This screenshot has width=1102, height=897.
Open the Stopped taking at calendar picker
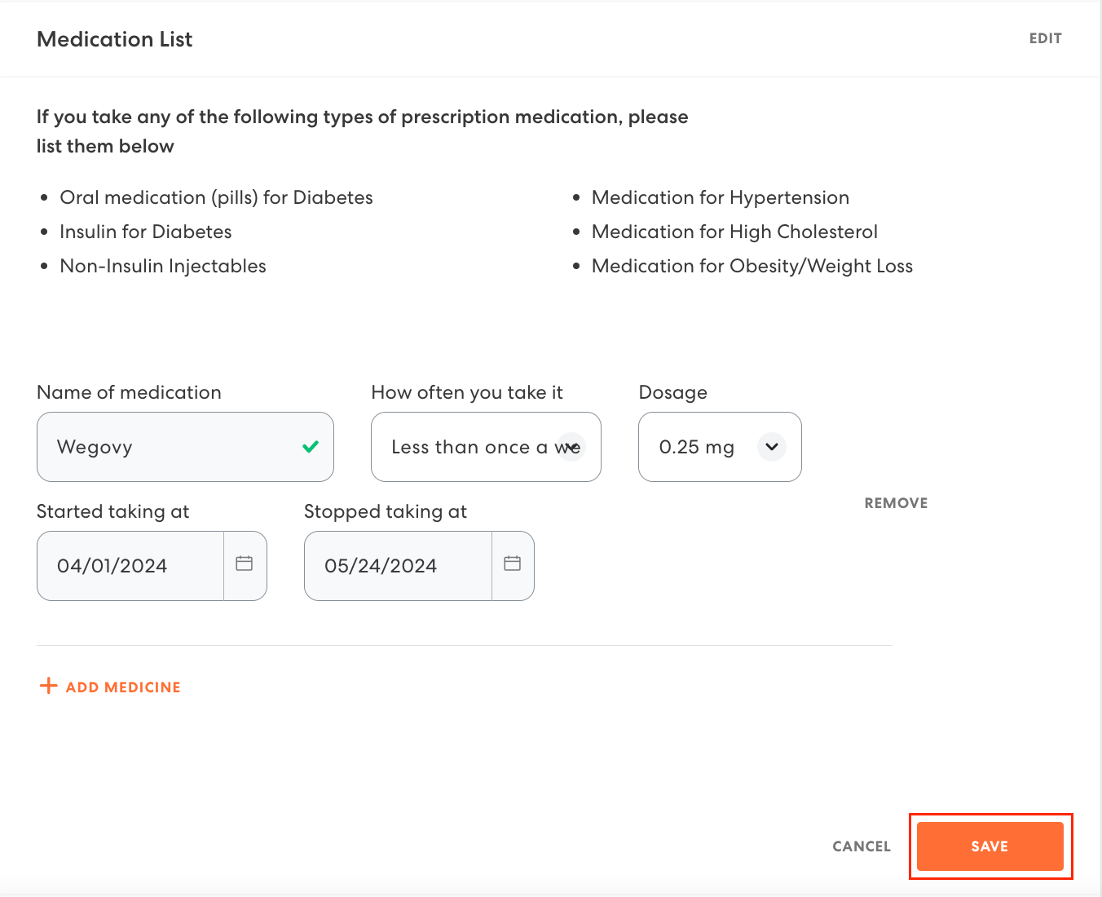(512, 565)
